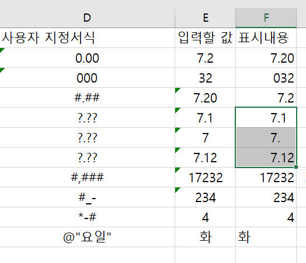Click input value cell 7.2
Viewport: 306px width, 263px height.
206,58
